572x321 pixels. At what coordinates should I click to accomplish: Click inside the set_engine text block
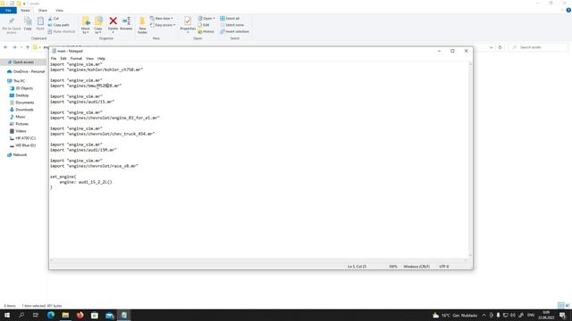point(81,182)
